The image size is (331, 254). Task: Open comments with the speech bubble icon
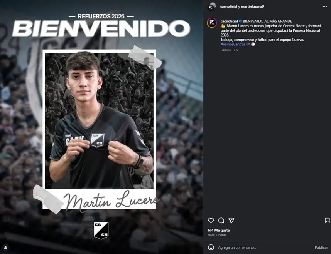point(221,221)
